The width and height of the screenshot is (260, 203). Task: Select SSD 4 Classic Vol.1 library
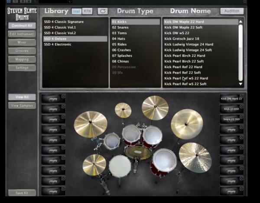point(75,27)
